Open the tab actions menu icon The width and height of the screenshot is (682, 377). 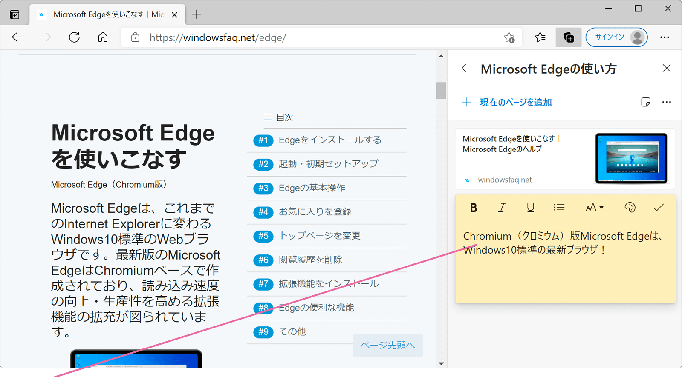click(x=14, y=15)
